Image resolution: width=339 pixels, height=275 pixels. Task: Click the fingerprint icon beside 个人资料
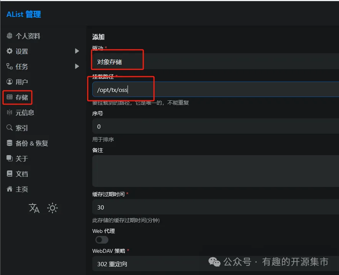pos(10,36)
